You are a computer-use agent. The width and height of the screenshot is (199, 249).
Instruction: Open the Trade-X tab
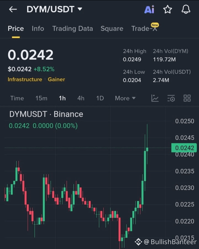click(x=144, y=28)
